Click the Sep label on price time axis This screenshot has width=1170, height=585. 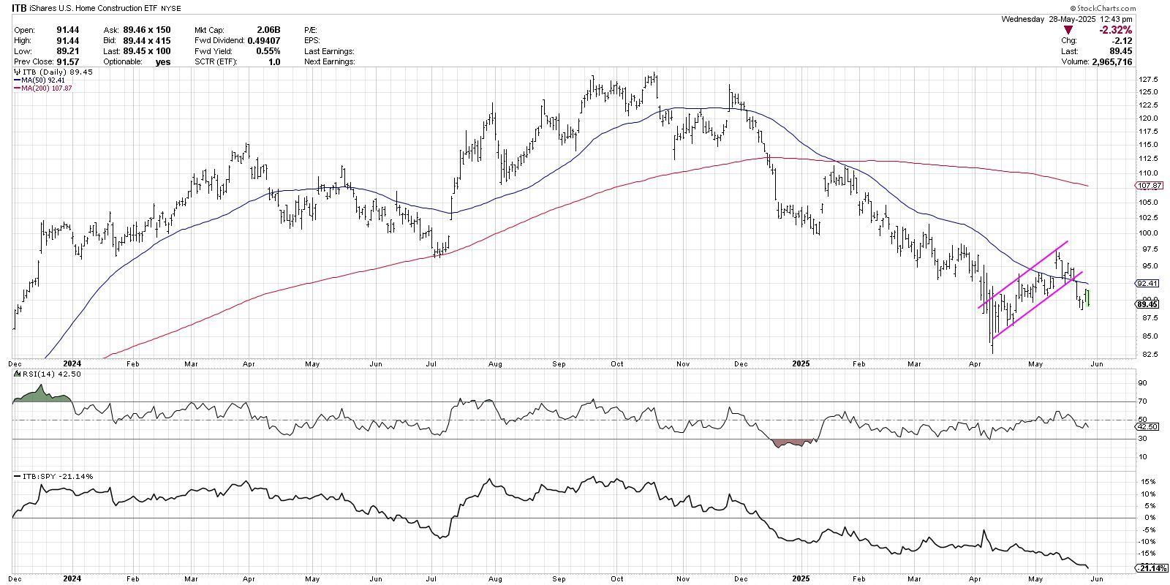pyautogui.click(x=560, y=363)
